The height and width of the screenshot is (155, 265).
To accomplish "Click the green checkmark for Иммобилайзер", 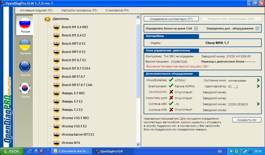I will point(171,80).
